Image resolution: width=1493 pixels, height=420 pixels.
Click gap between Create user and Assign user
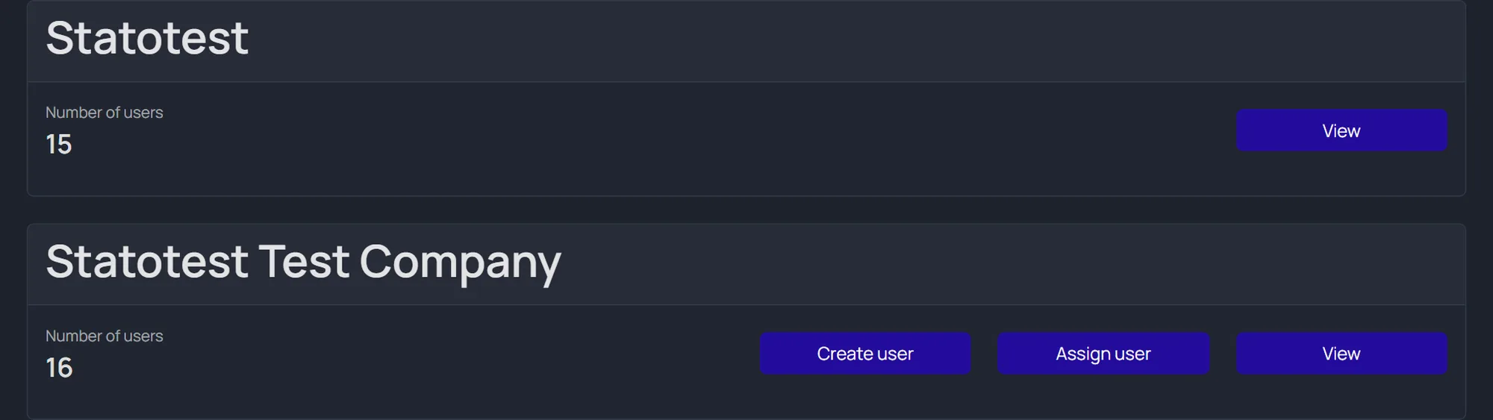coord(985,354)
